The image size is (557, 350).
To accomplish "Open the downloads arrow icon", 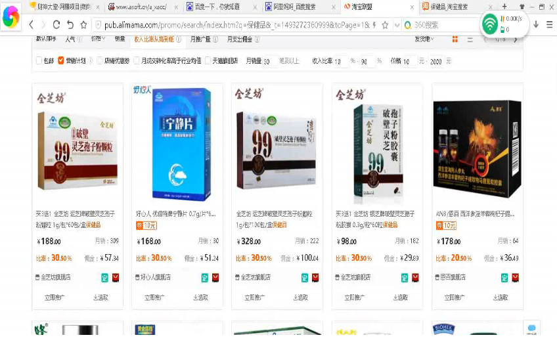I will point(536,24).
